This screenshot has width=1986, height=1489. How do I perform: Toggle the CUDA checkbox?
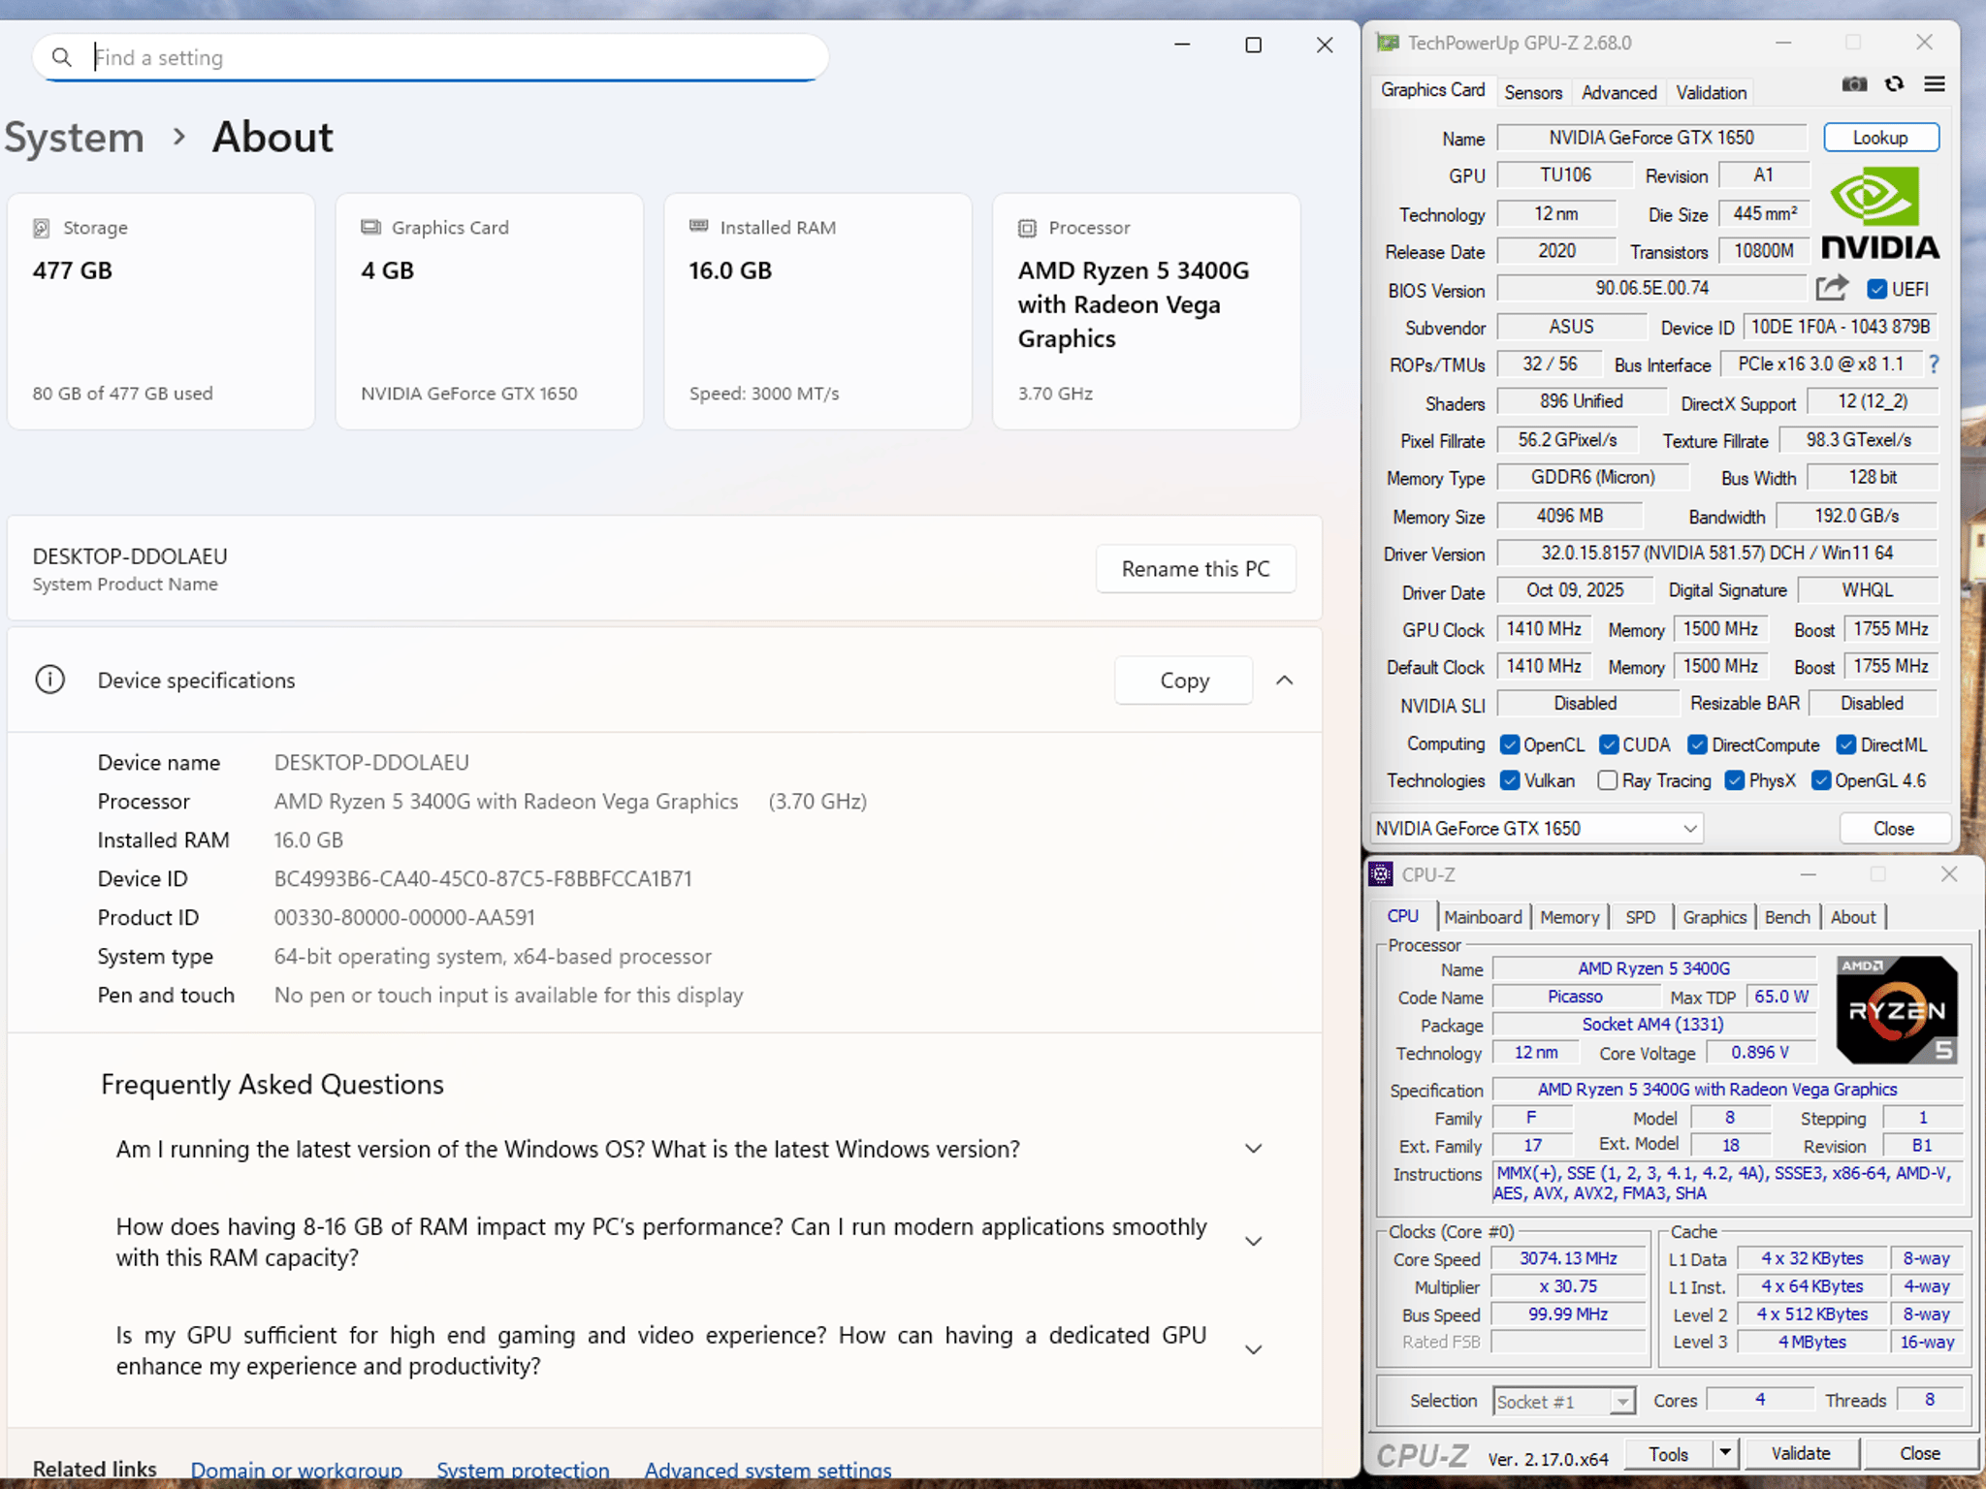point(1609,744)
